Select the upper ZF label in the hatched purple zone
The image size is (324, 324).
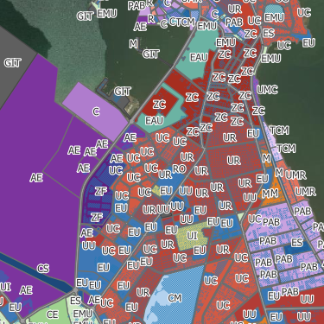point(101,191)
